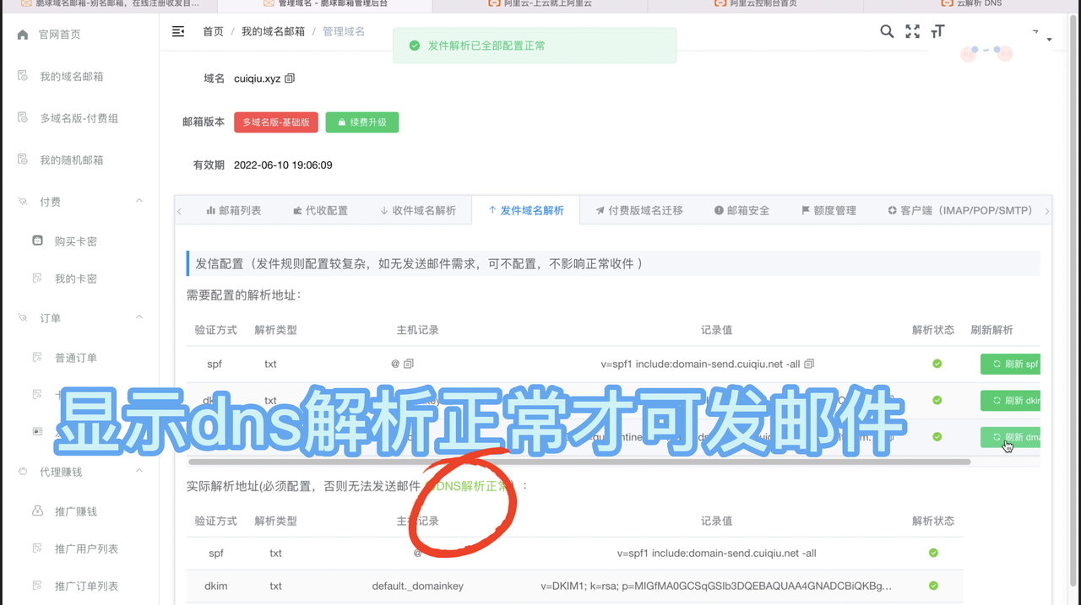
Task: Open 多域名版-付费组 in sidebar
Action: click(79, 119)
